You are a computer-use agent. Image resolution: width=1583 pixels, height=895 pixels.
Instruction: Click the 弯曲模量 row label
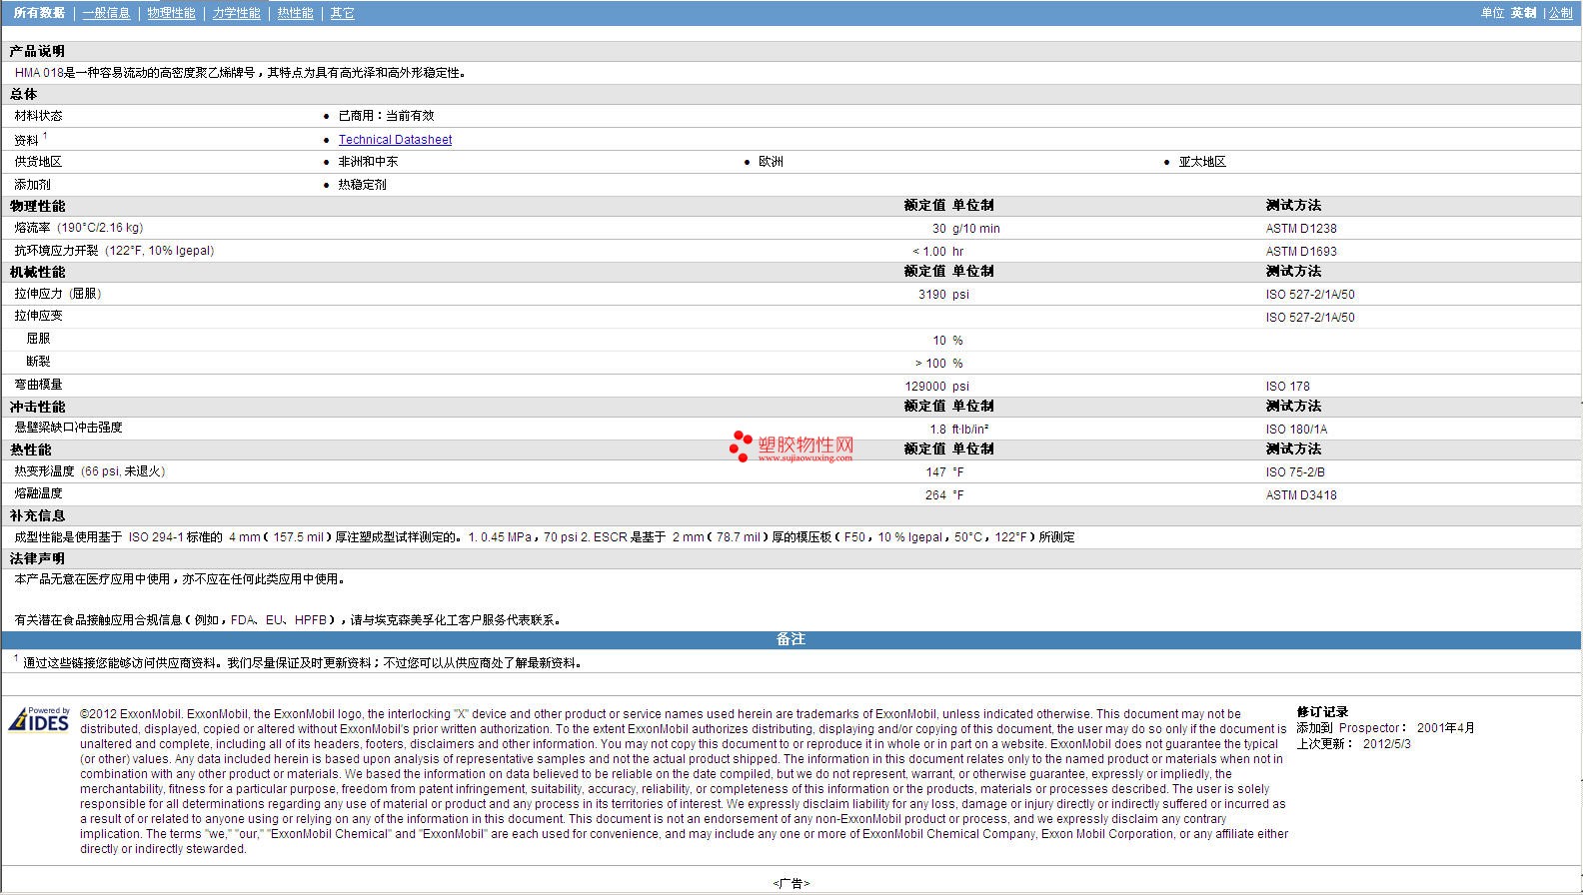38,385
